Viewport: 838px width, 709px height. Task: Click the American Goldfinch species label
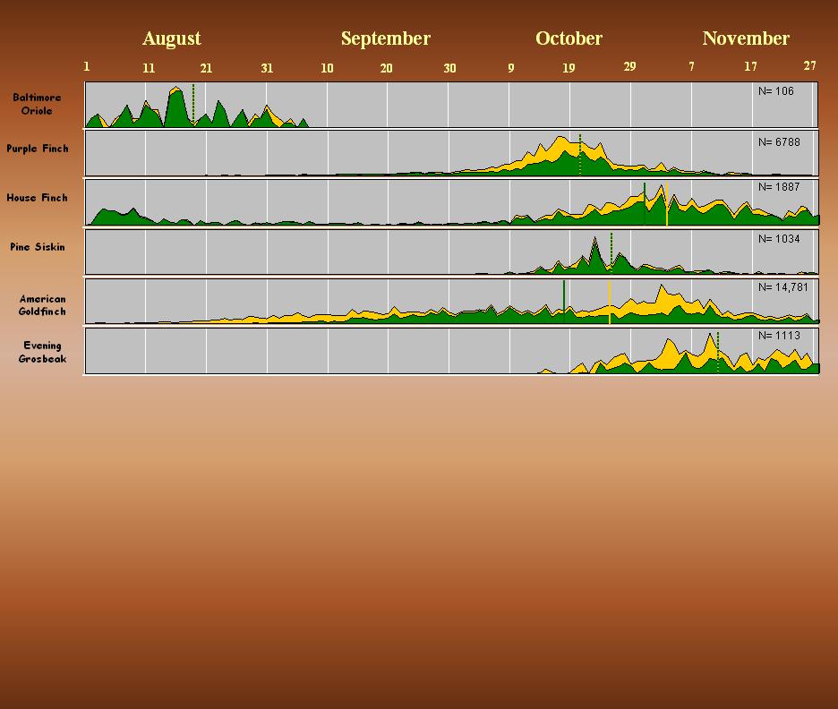[42, 305]
